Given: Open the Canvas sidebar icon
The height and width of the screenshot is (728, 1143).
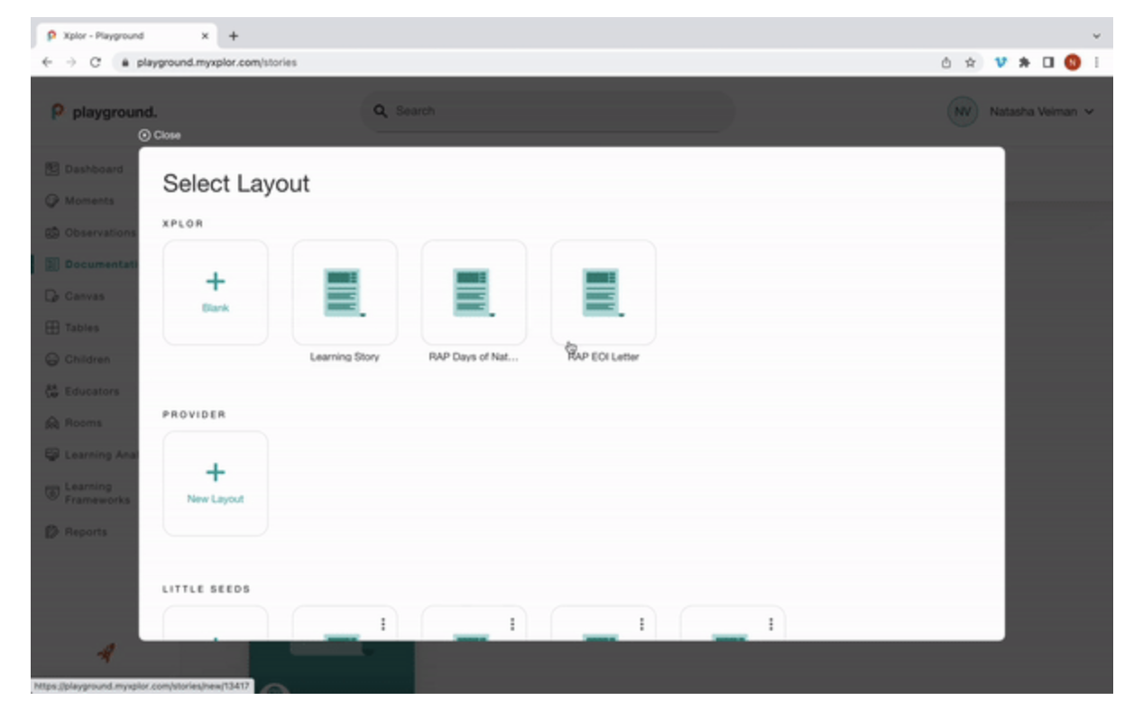Looking at the screenshot, I should [x=51, y=296].
